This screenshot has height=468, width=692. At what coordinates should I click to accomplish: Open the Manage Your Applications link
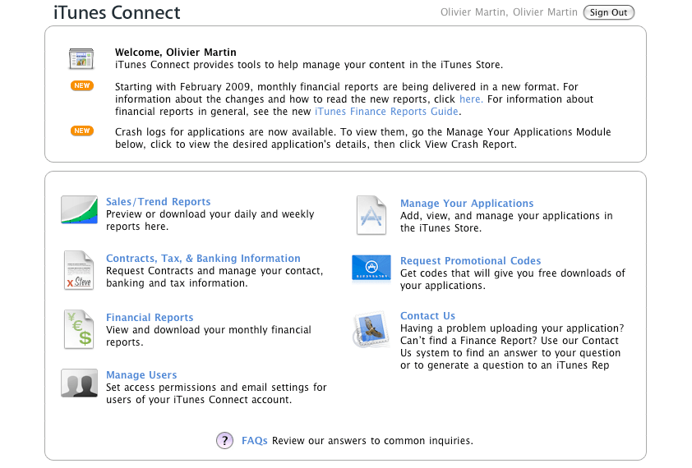pyautogui.click(x=467, y=204)
